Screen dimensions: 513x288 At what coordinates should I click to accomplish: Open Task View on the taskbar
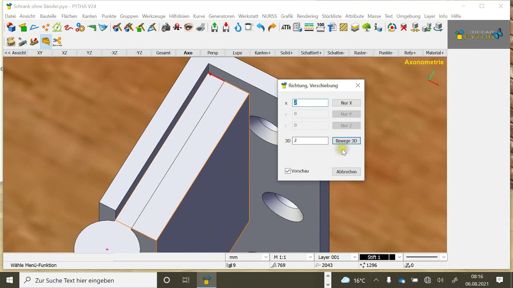click(186, 280)
